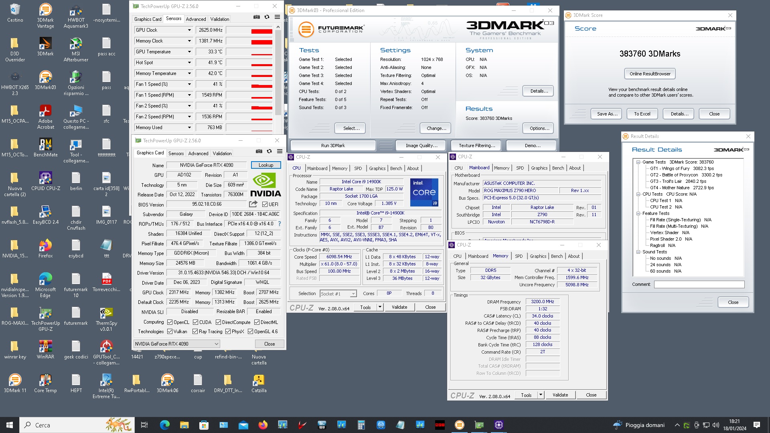Toggle the UEFI checkbox in GPU-Z
Viewport: 770px width, 433px height.
[x=265, y=204]
